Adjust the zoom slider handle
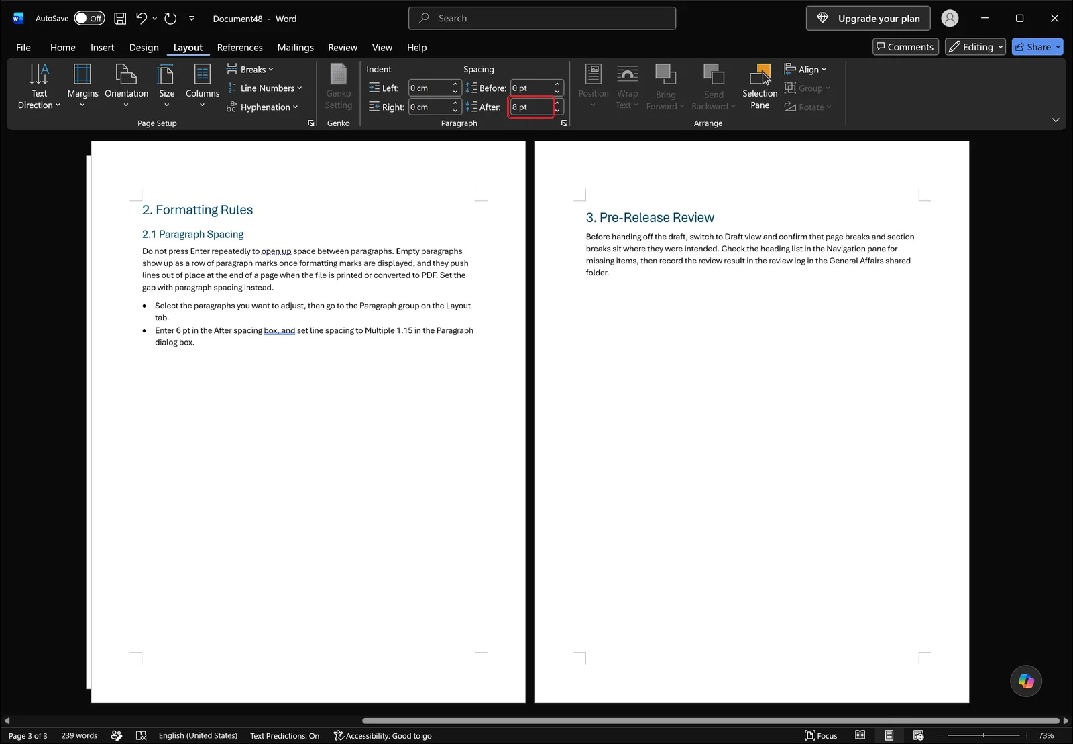This screenshot has width=1073, height=744. 984,736
